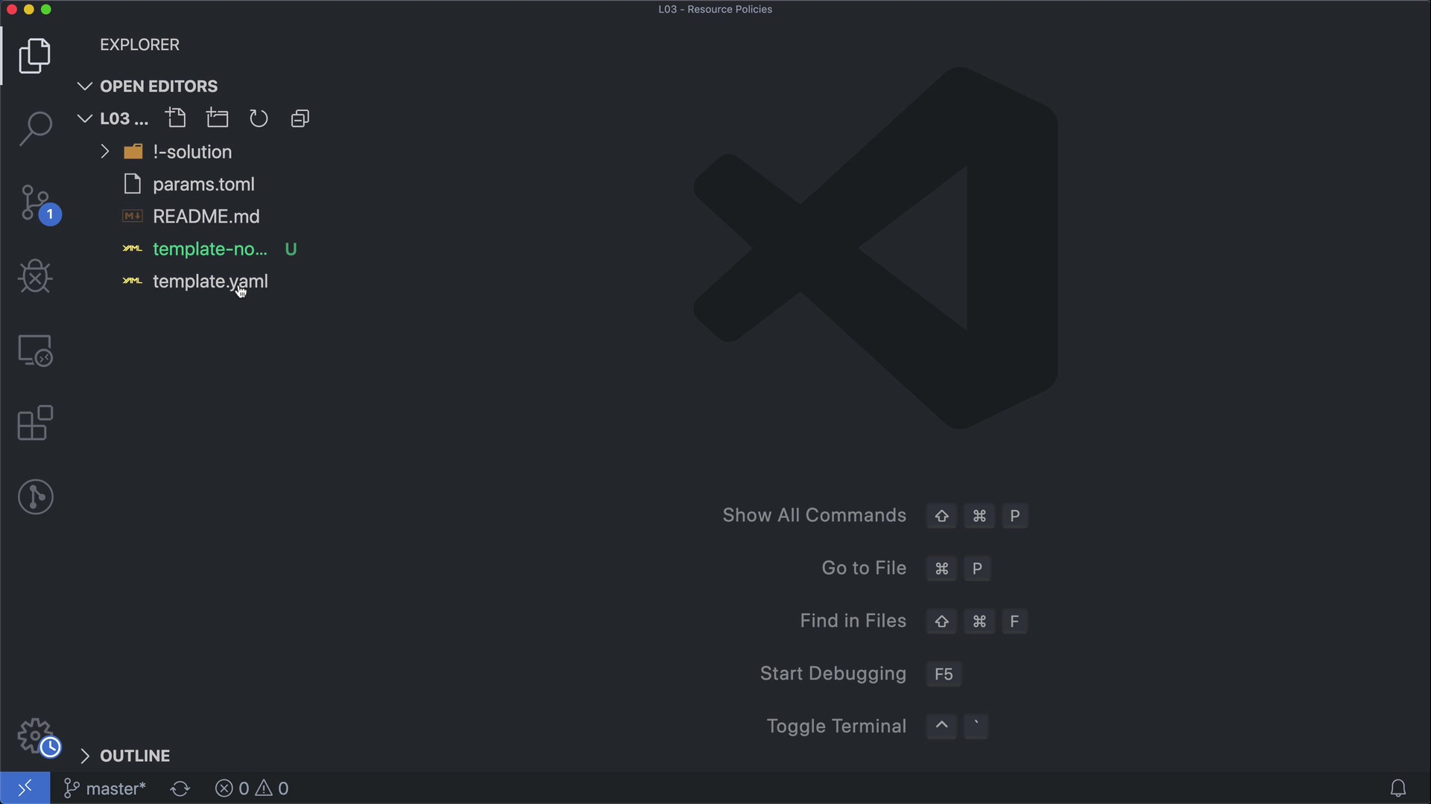Click the New File icon
Viewport: 1431px width, 804px height.
tap(177, 118)
